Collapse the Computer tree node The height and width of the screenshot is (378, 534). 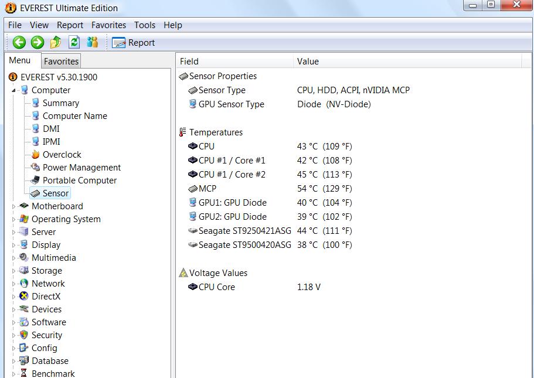coord(13,91)
